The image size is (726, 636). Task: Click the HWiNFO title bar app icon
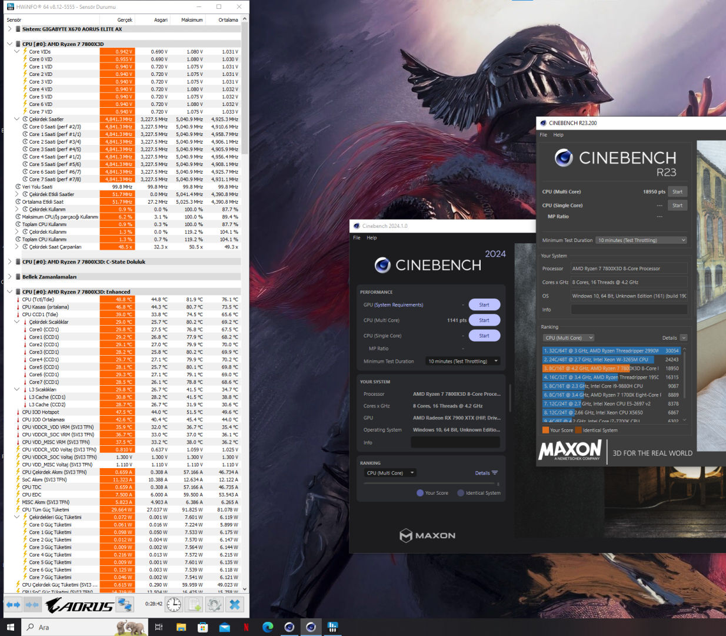click(11, 6)
